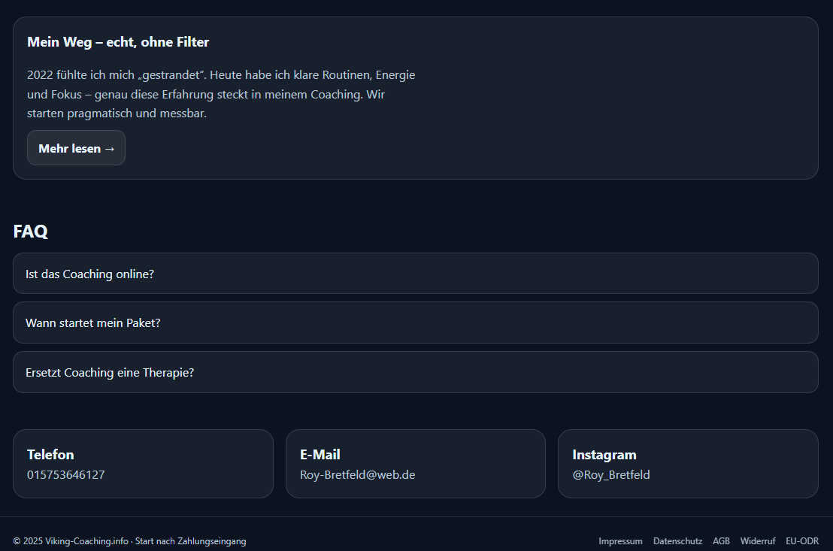Click the "Mein Weg – echt, ohne Filter" heading
833x551 pixels.
118,42
